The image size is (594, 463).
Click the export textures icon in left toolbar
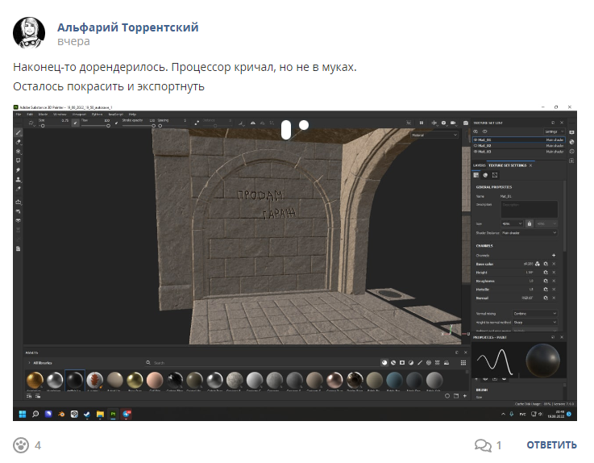19,202
